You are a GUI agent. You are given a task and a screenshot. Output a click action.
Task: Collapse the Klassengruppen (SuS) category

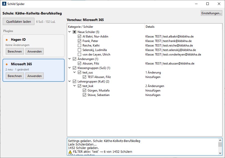coord(70,68)
